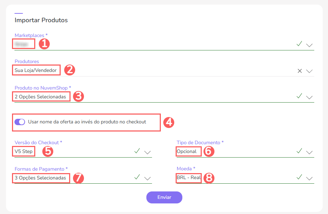Click the green checkmark in Produto no NuvemShop
This screenshot has width=328, height=214.
[299, 96]
